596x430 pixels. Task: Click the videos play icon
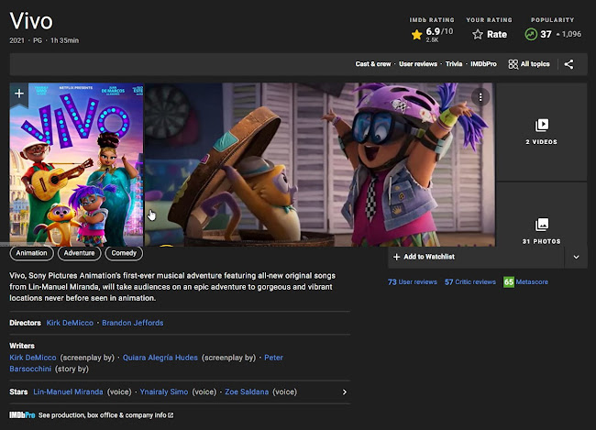542,125
